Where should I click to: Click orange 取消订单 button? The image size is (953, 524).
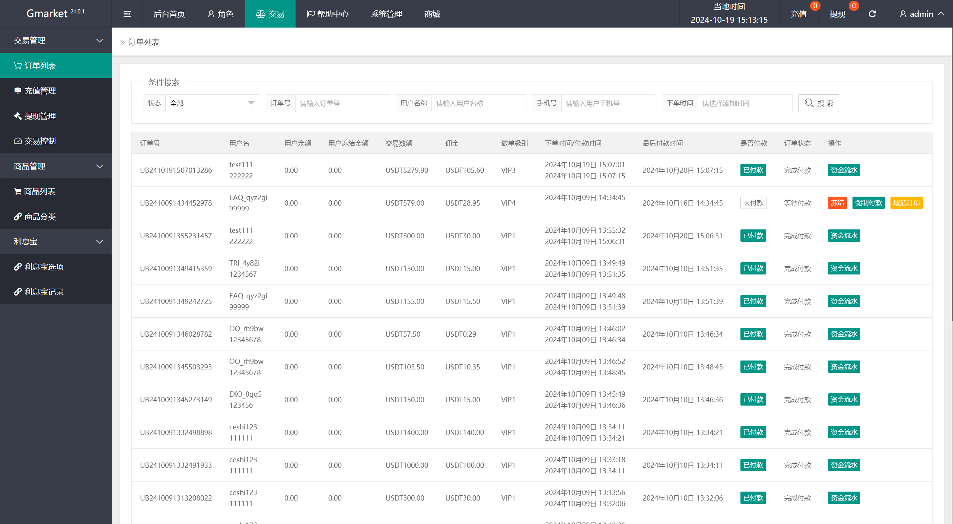906,203
